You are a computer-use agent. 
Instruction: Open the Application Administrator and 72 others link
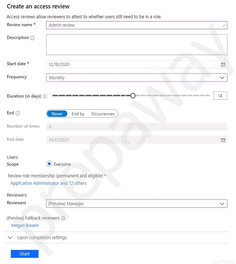click(x=48, y=183)
